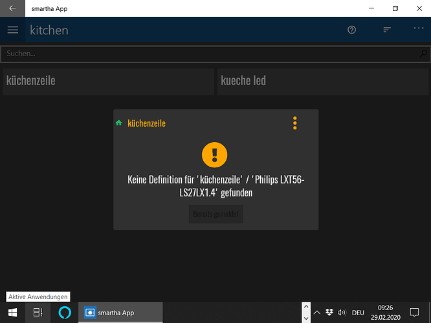Screen dimensions: 431x323
Task: Select the kueche led device tile
Action: point(323,82)
